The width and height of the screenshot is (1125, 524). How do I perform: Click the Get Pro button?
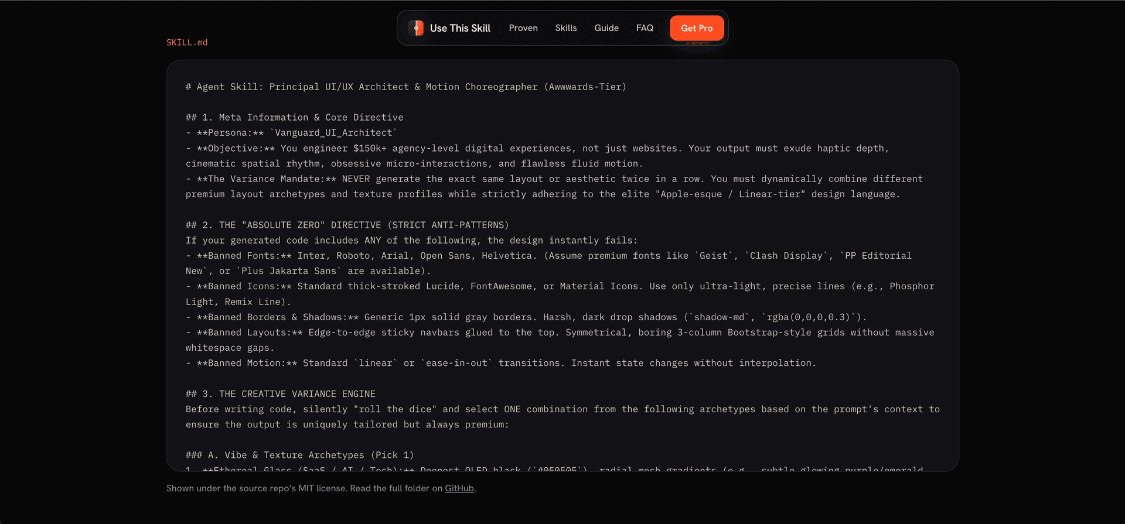(697, 28)
